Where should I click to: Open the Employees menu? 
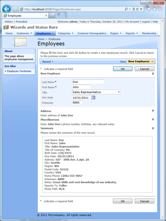[45, 33]
